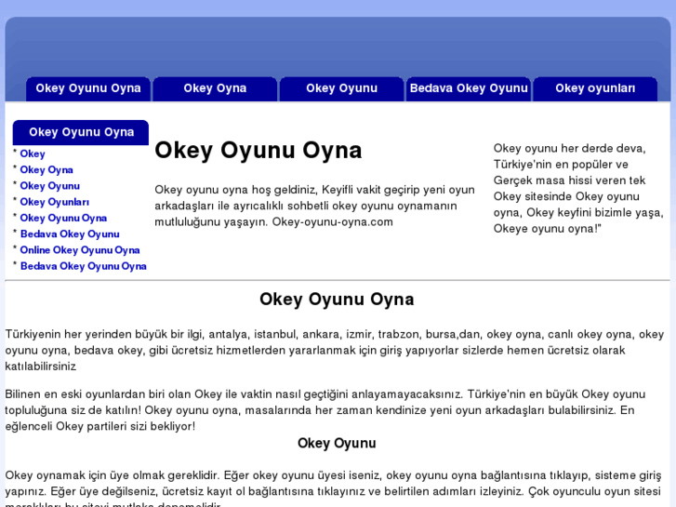Switch to the Okey Oyna top navigation tab

pos(215,88)
